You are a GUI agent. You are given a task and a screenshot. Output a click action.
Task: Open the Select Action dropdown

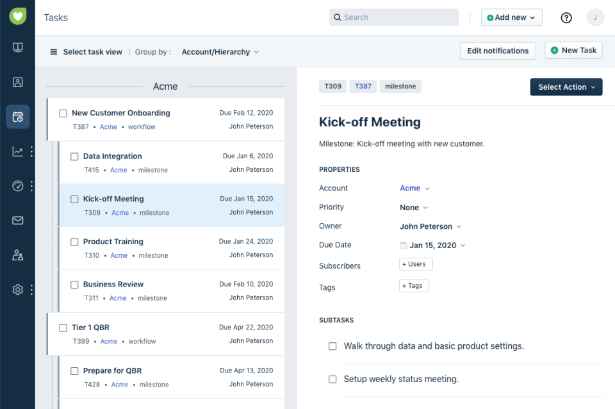(x=566, y=87)
